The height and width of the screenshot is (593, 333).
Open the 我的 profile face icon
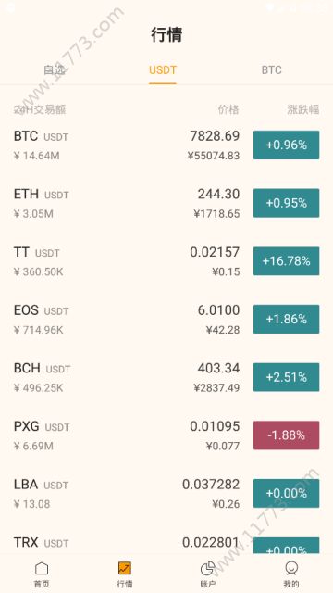point(291,568)
